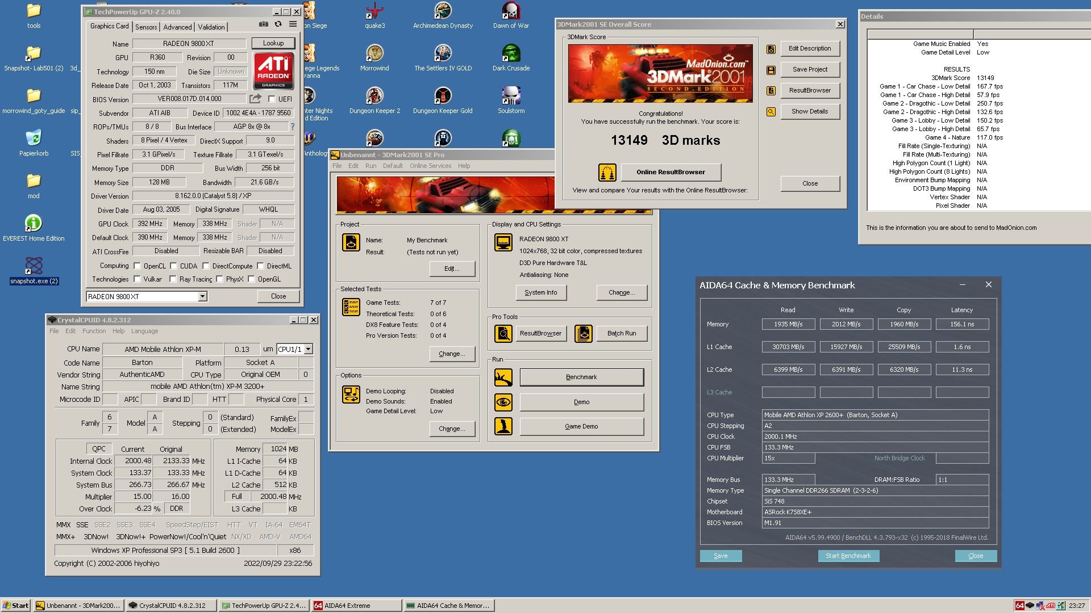Switch to AIDA64 Extreme in the taskbar
Screen dimensions: 1091x613
[x=356, y=605]
